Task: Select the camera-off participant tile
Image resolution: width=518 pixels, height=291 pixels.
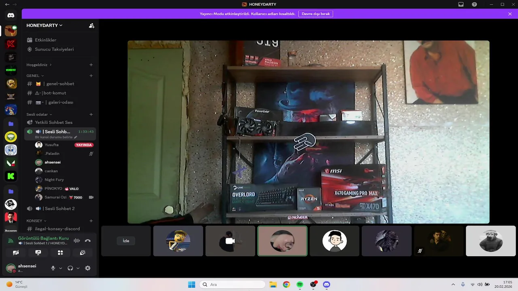Action: (x=230, y=241)
